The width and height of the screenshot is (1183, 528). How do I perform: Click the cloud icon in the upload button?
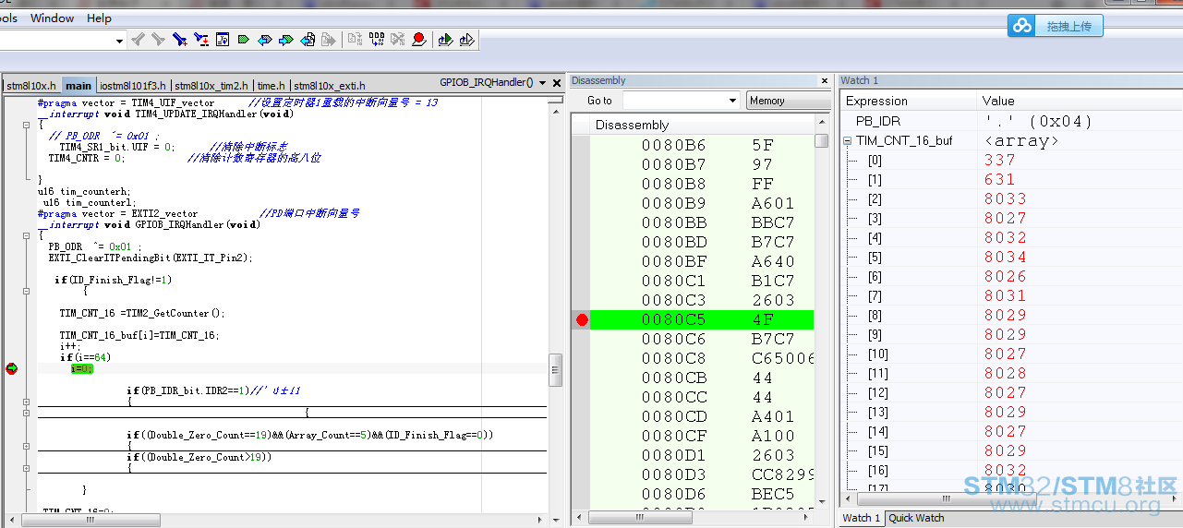pyautogui.click(x=1022, y=26)
